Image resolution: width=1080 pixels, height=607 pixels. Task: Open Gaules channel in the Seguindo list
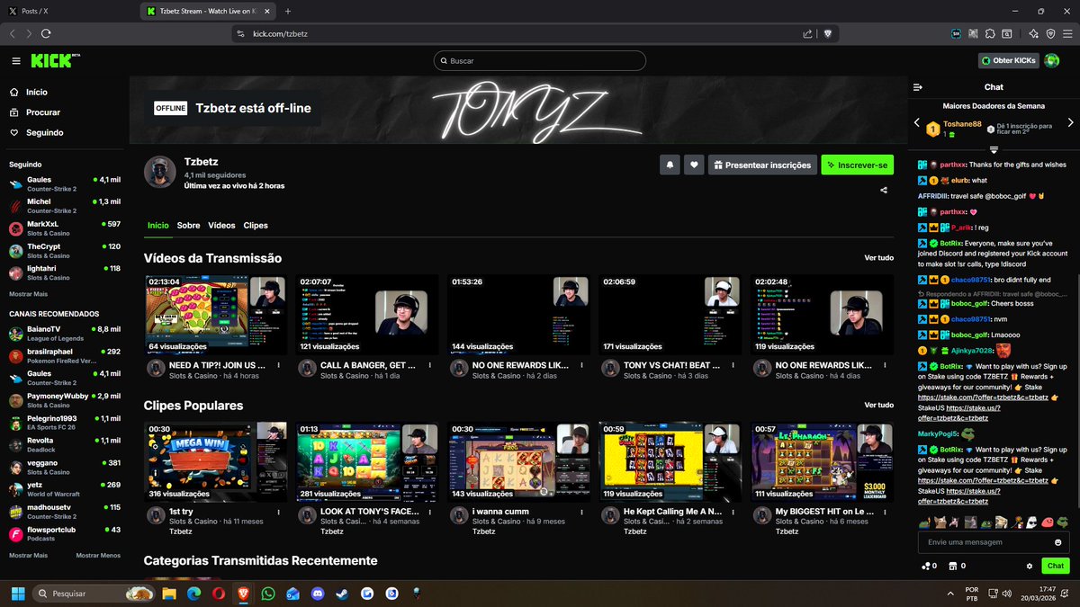tap(65, 183)
